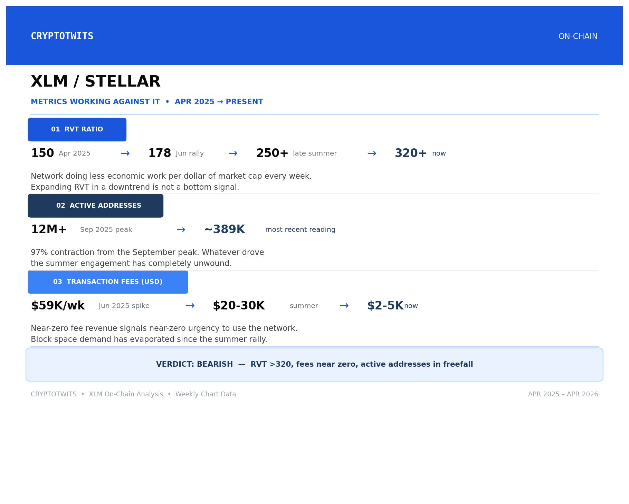Click the Network doing less economic work sentence
This screenshot has height=504, width=629.
pos(171,176)
